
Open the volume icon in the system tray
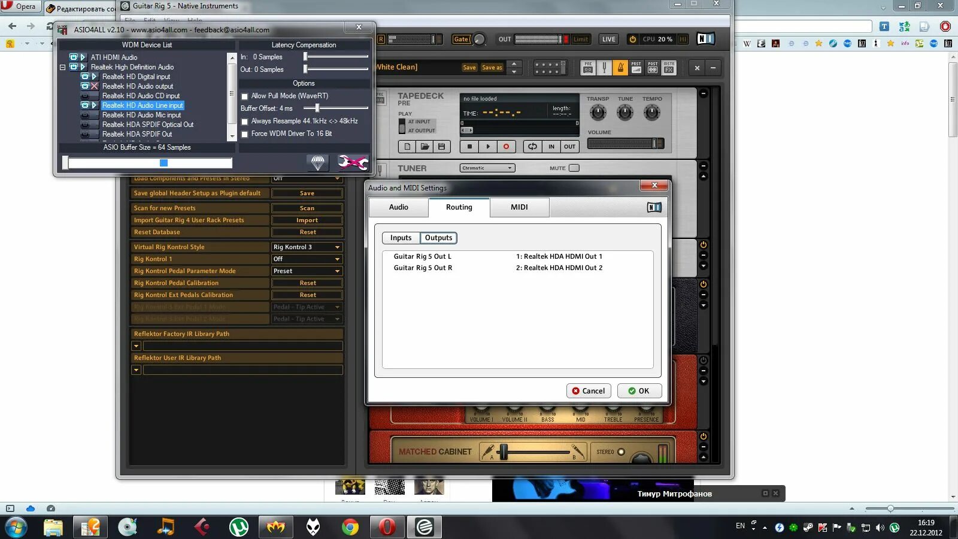[880, 528]
